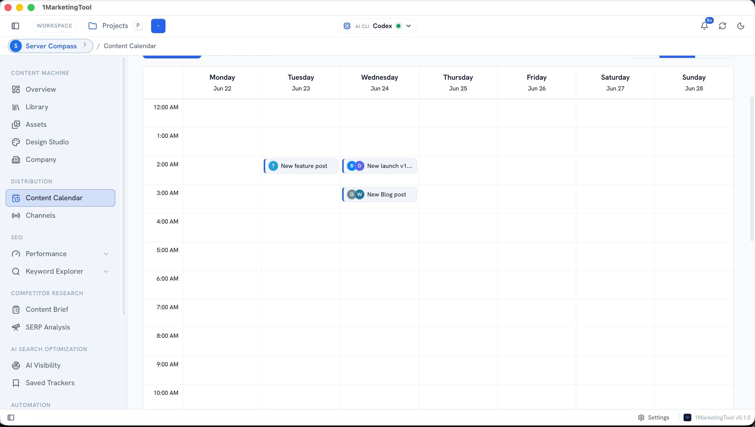Select the Wednesday Jun 24 column header
755x427 pixels.
click(x=380, y=83)
